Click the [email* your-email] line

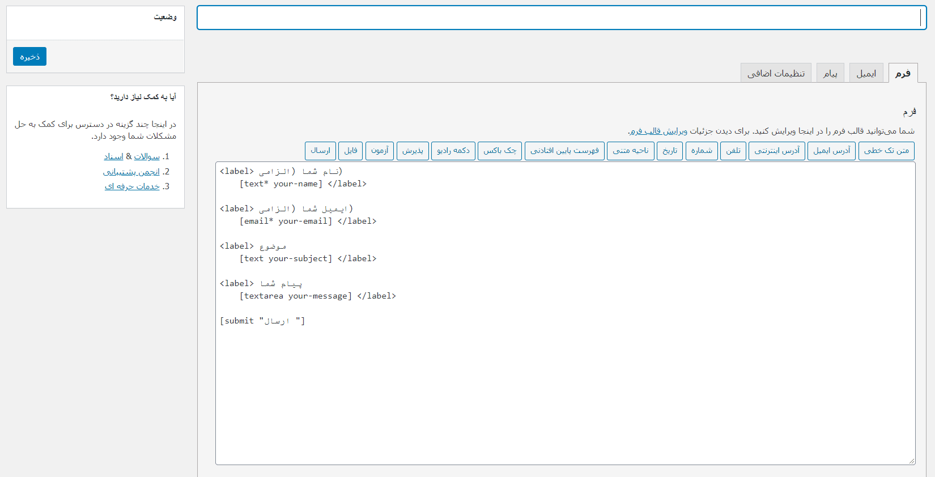[308, 221]
